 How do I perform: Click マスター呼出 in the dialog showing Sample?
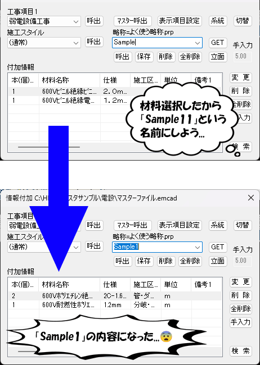pos(133,21)
